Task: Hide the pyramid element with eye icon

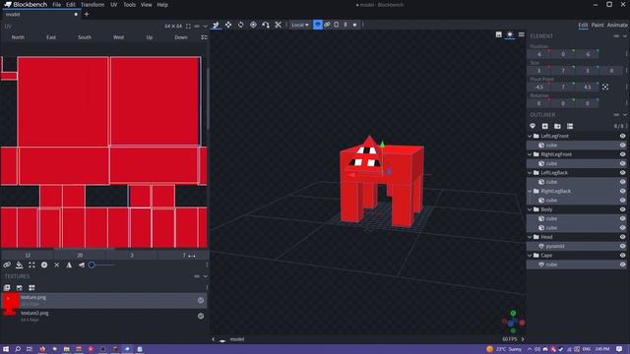Action: [x=622, y=247]
